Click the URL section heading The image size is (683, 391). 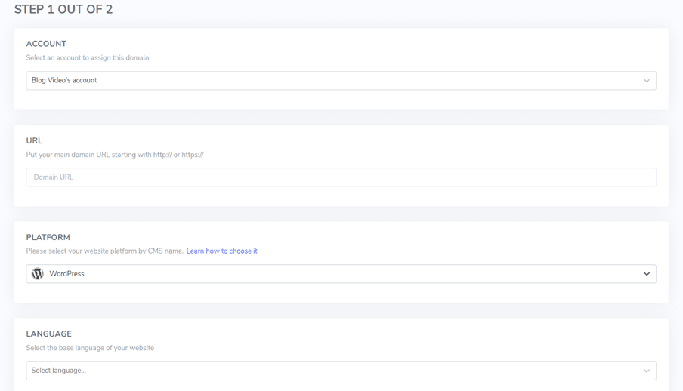(34, 140)
